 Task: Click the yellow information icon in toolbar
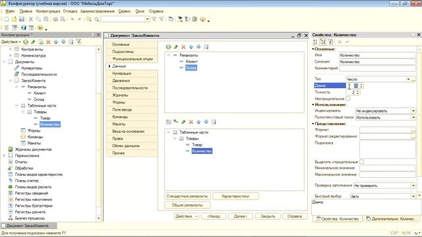[x=202, y=19]
